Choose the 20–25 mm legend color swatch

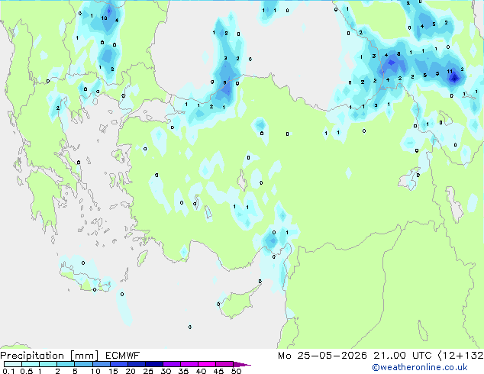(136, 364)
